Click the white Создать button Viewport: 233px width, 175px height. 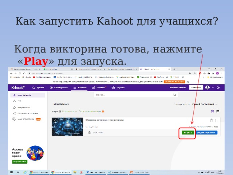pyautogui.click(x=196, y=87)
